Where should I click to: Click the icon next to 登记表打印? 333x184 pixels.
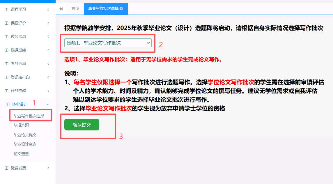click(7, 77)
